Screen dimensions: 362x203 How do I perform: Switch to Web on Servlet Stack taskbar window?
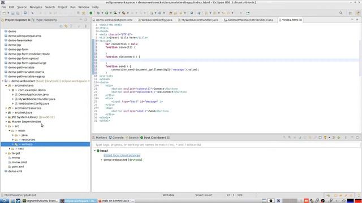tap(116, 201)
